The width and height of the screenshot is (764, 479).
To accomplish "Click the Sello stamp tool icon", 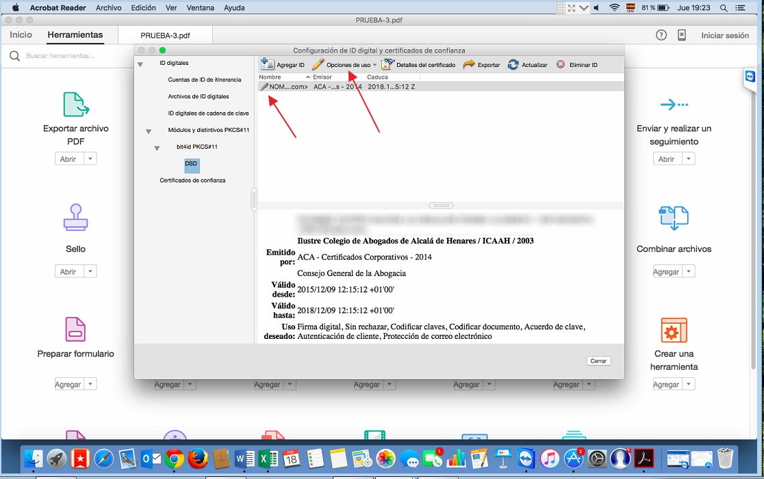I will (75, 217).
